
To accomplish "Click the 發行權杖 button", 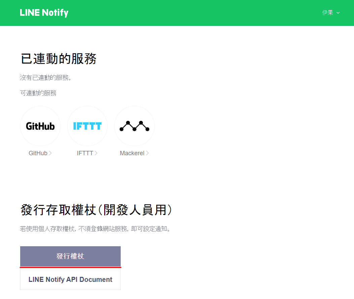I will [x=71, y=256].
